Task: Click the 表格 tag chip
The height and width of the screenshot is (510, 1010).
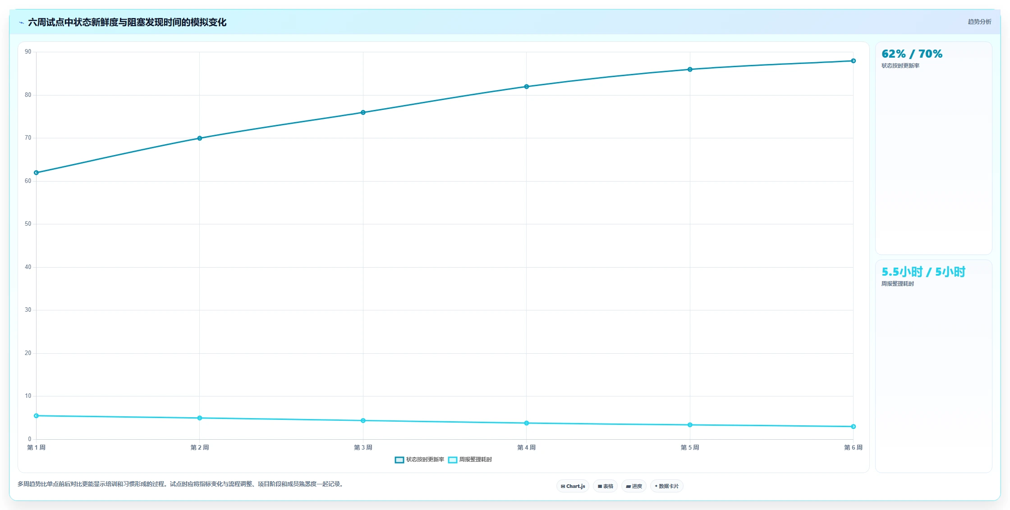Action: [606, 486]
